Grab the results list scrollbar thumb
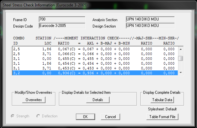Screen dimensions: 197x128 coord(181,59)
